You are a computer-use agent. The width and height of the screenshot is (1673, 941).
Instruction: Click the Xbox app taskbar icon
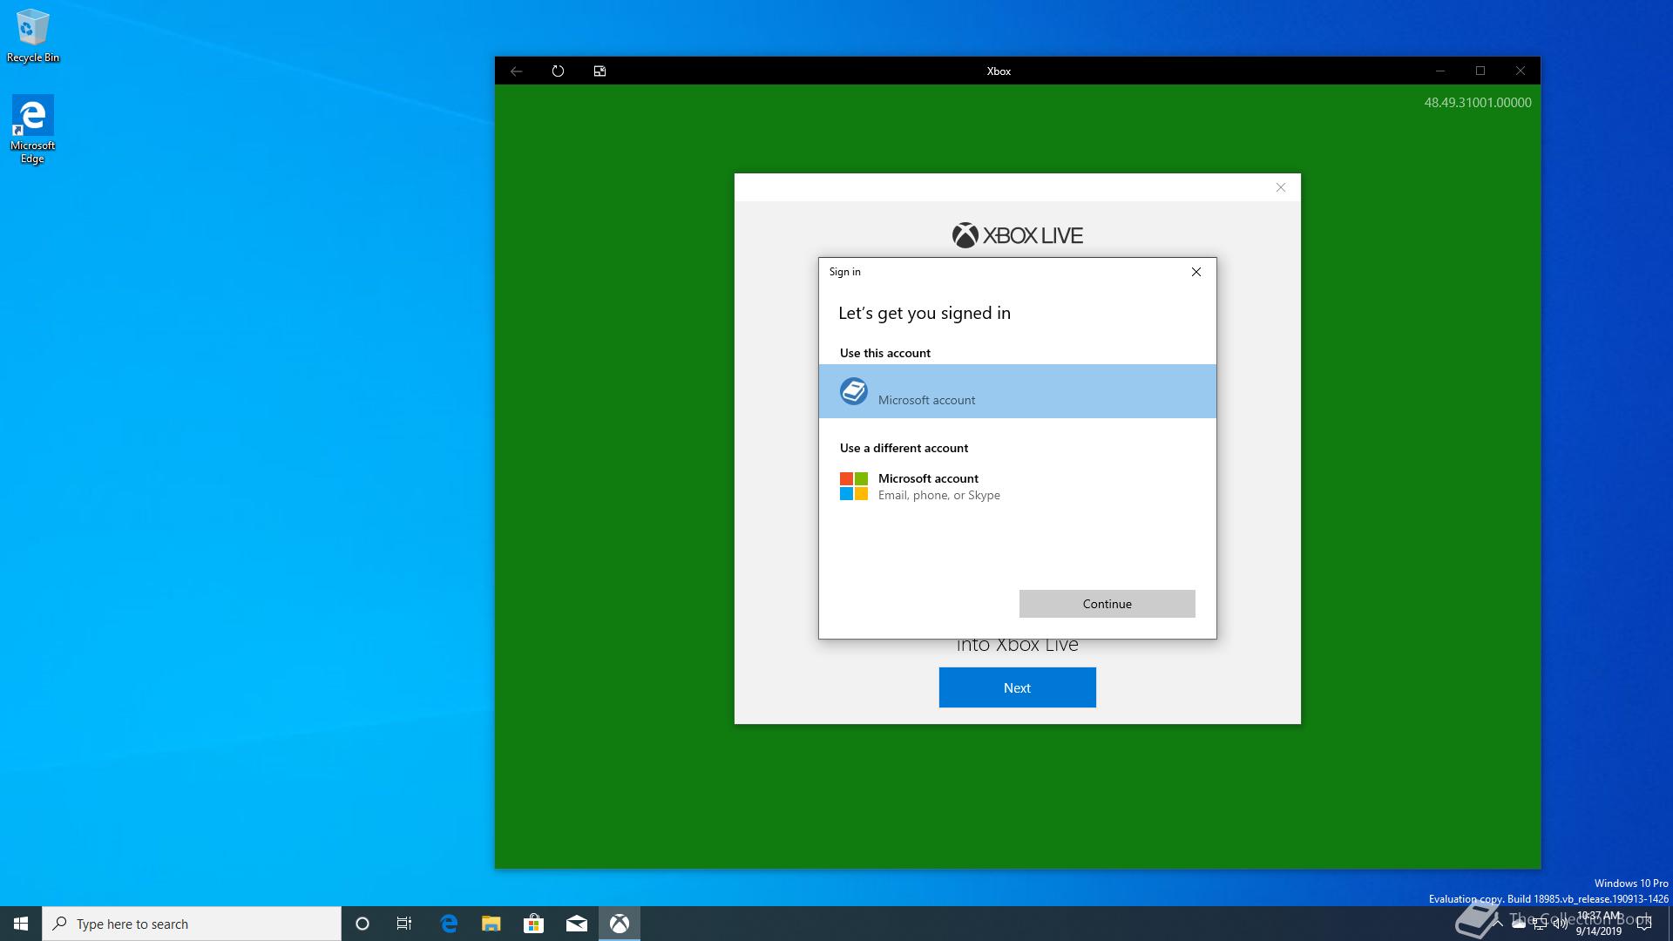620,924
